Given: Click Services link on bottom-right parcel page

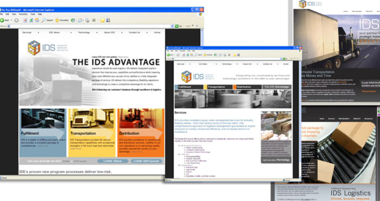Looking at the screenshot, I should click(331, 119).
